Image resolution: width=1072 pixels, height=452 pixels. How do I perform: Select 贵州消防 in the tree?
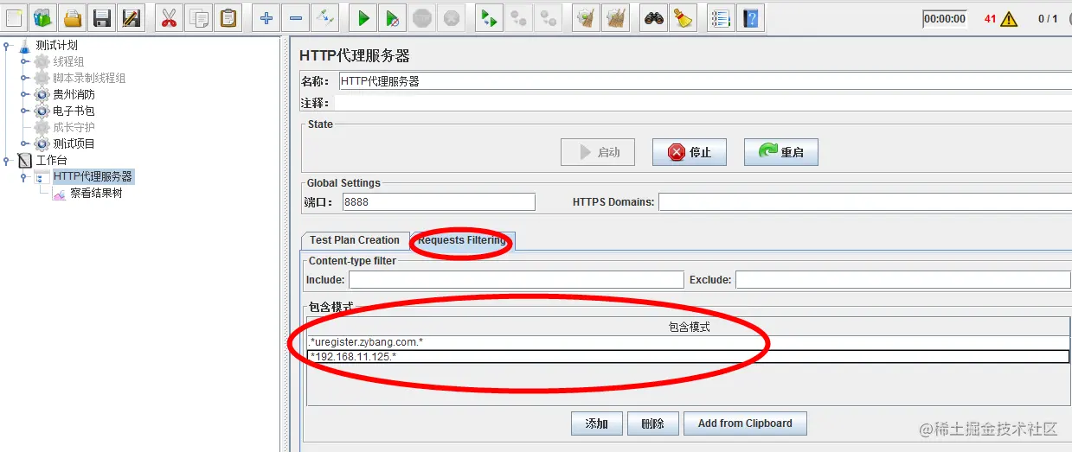(74, 94)
